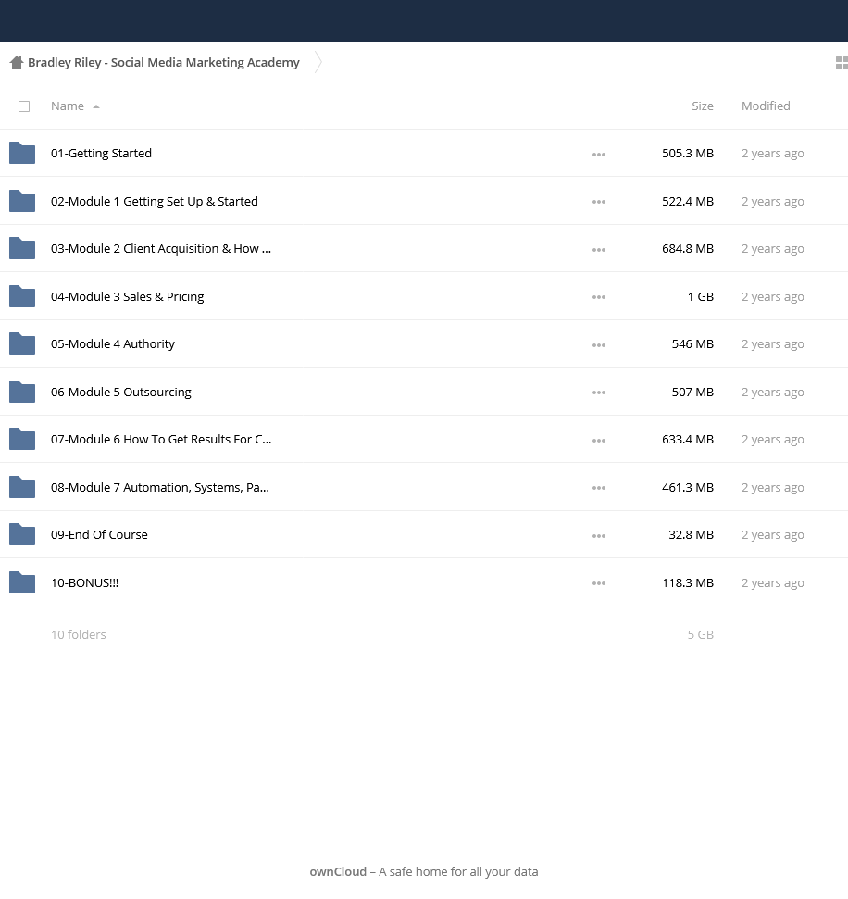The width and height of the screenshot is (848, 899).
Task: Open the 10-BONUS!!! folder
Action: pos(84,582)
